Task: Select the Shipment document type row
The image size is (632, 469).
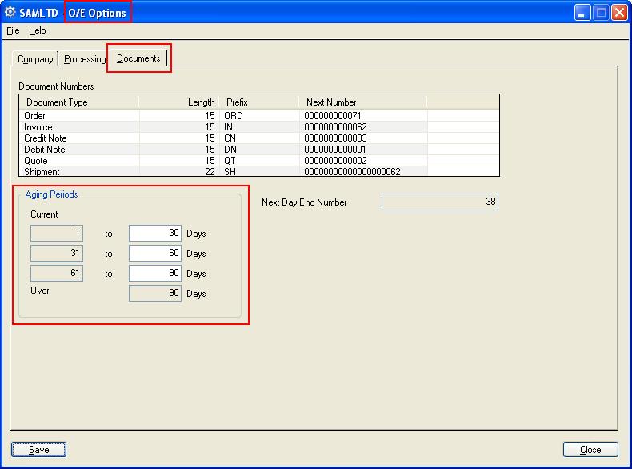Action: 259,171
